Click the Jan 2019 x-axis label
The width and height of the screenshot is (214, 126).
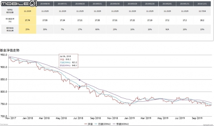(129, 118)
